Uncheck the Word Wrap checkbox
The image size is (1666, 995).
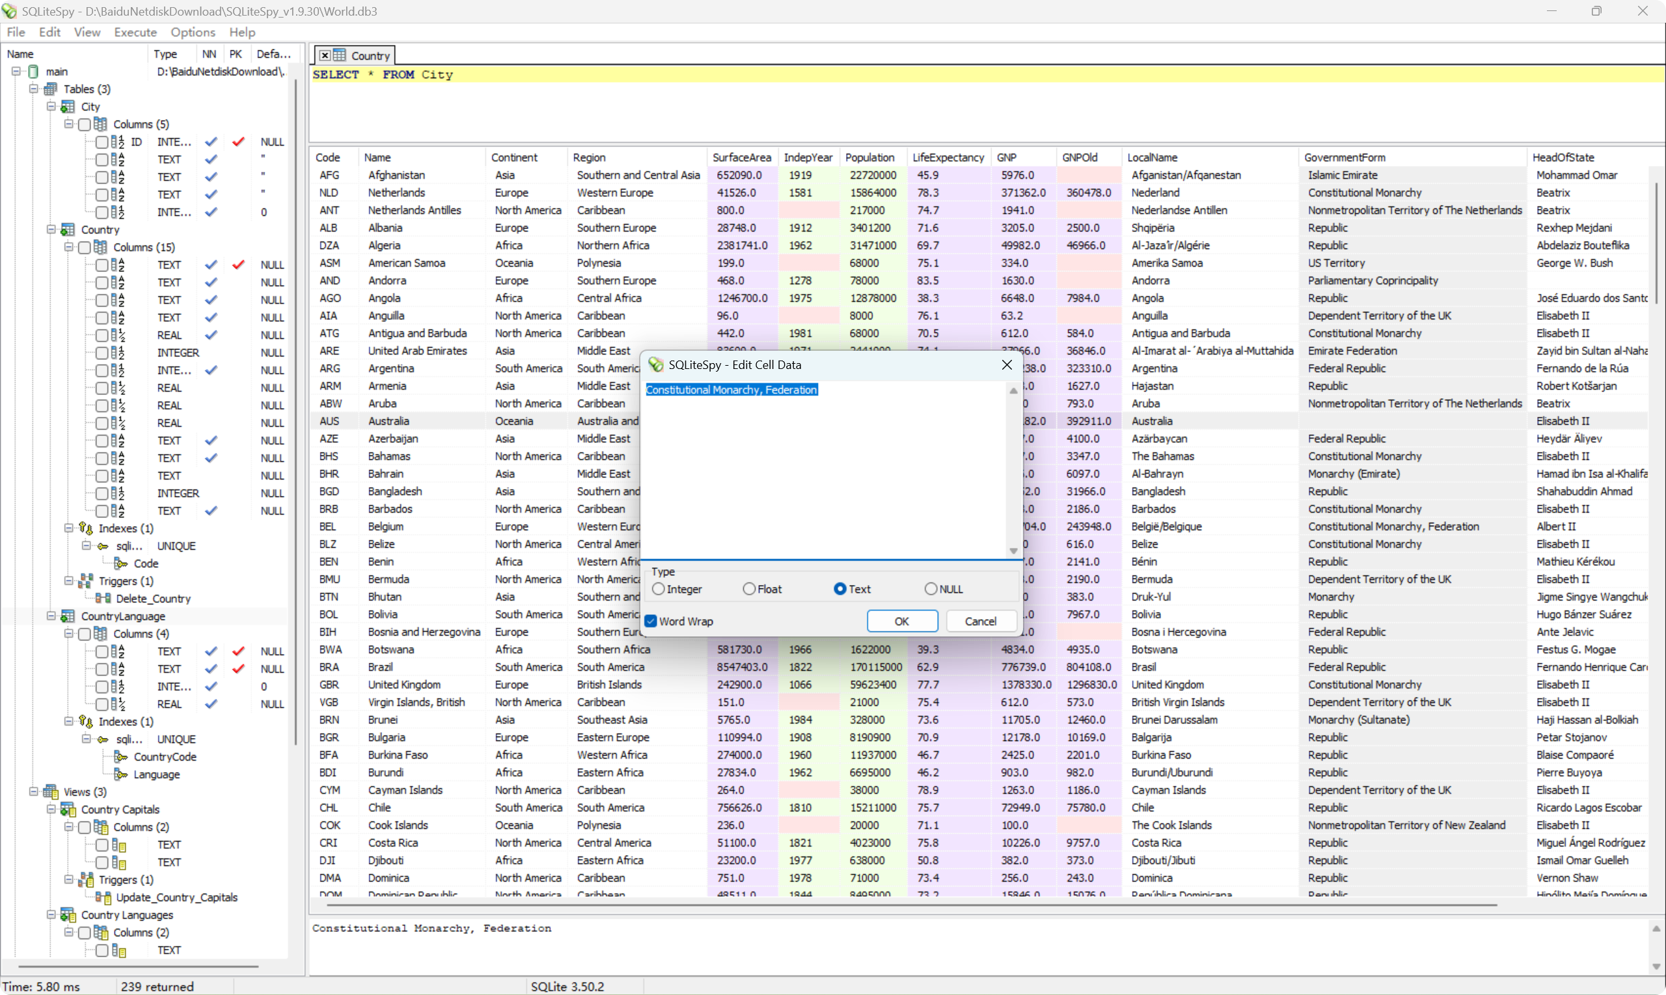point(650,621)
